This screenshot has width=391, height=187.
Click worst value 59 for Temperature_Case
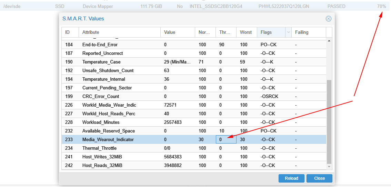point(242,62)
